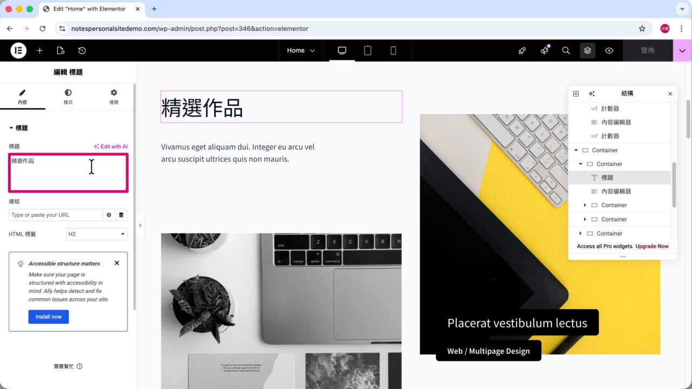Click the Install now button
692x389 pixels.
click(49, 317)
